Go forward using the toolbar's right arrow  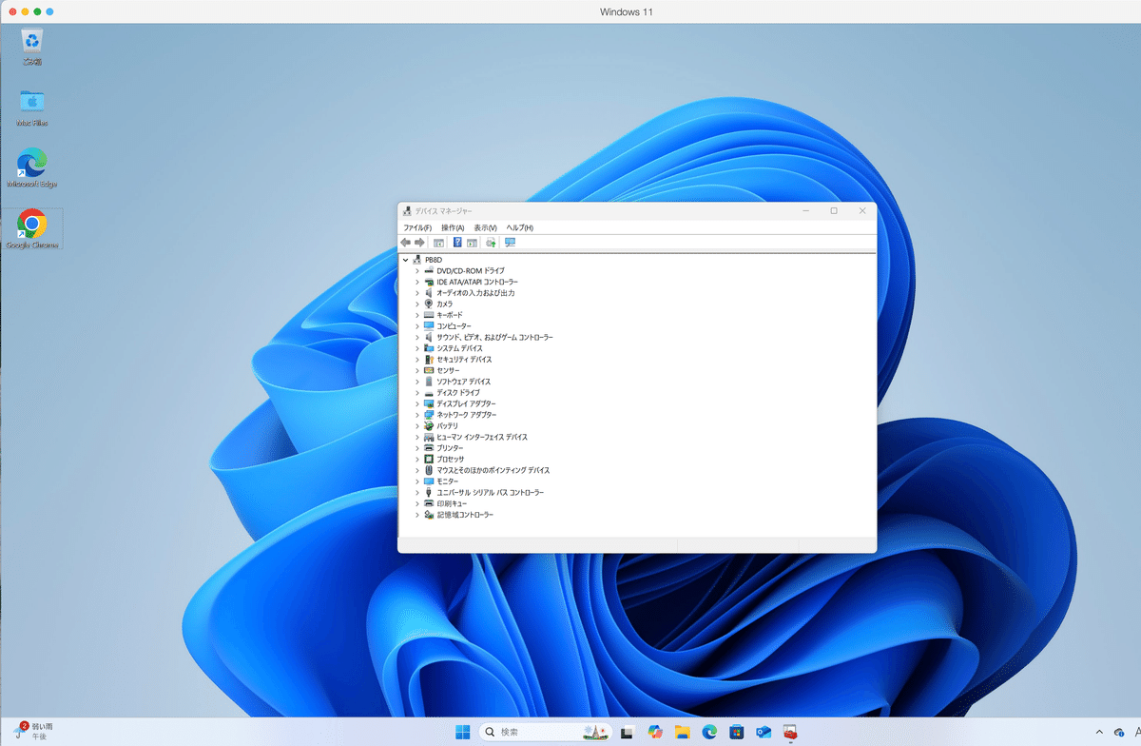[419, 243]
